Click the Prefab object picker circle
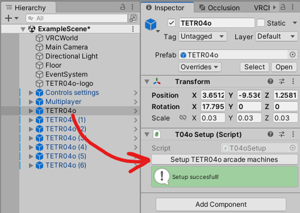The height and width of the screenshot is (213, 300). point(292,55)
